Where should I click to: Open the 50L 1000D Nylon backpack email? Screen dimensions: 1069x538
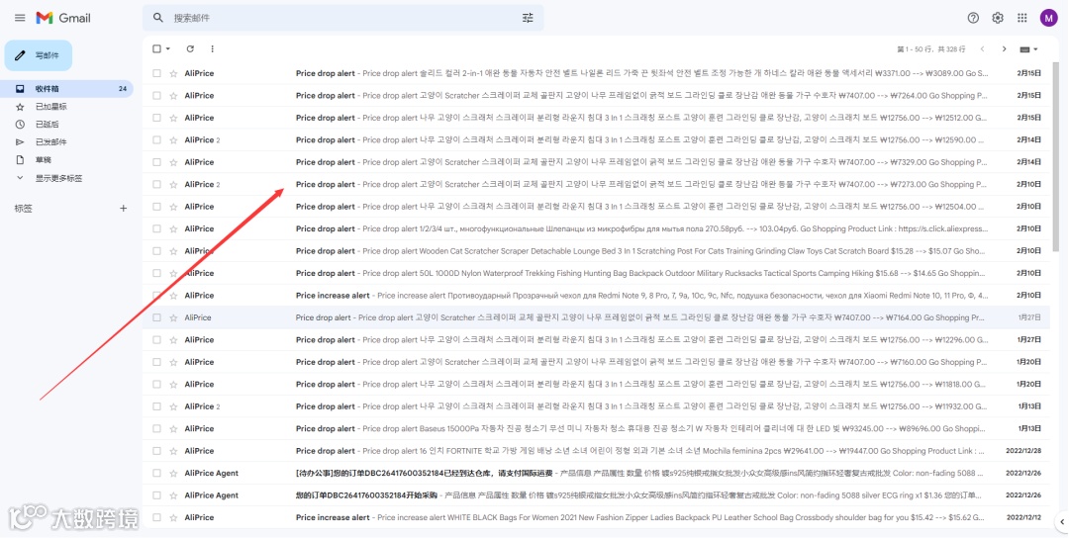(598, 273)
